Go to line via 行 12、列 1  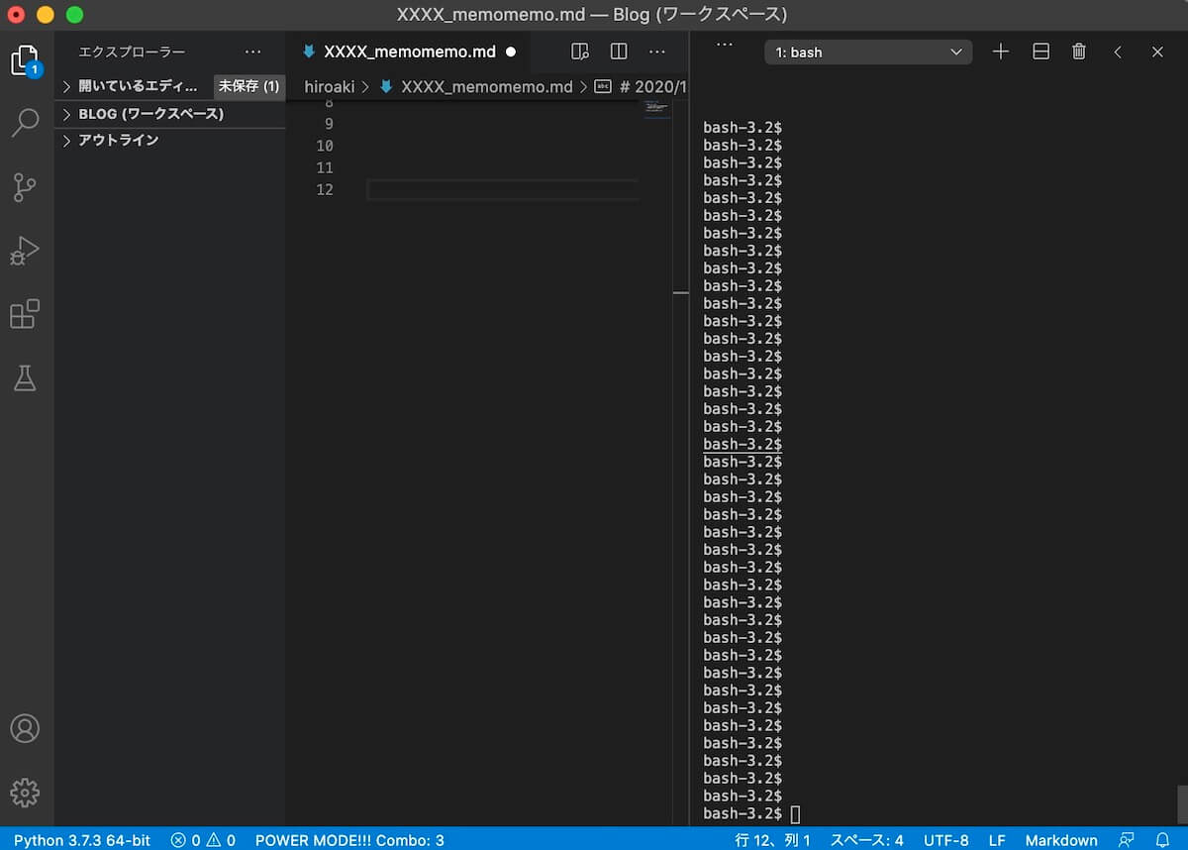pyautogui.click(x=772, y=840)
